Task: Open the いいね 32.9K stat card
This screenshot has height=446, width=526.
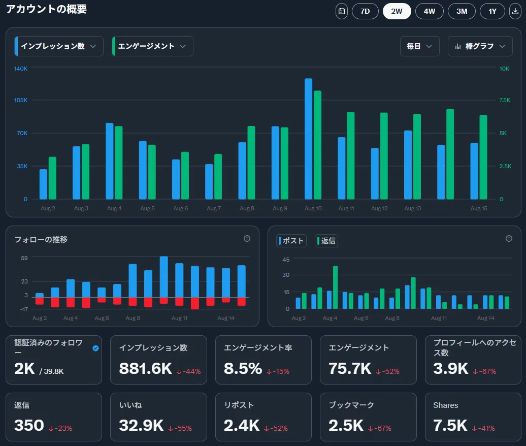Action: (x=158, y=417)
